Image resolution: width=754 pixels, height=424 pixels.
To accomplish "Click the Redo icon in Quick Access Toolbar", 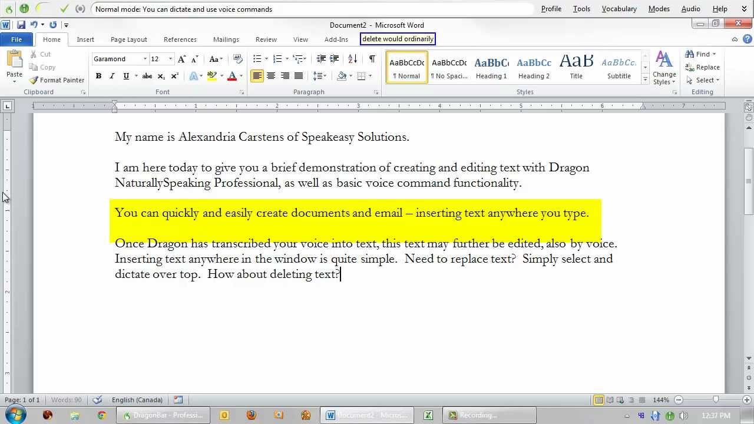I will point(53,25).
